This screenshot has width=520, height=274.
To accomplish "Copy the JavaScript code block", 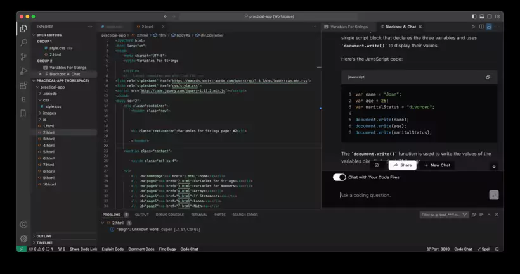I will [x=488, y=77].
